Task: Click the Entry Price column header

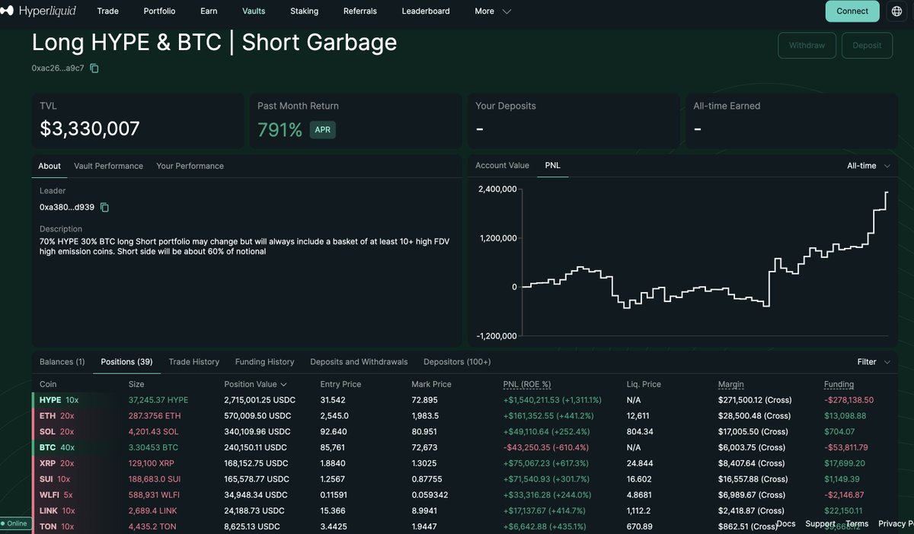Action: coord(340,384)
